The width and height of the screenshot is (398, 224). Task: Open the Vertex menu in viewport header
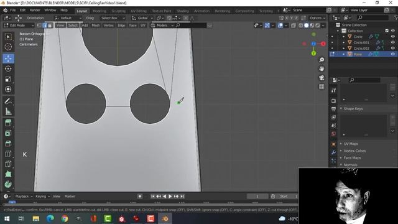(x=109, y=26)
